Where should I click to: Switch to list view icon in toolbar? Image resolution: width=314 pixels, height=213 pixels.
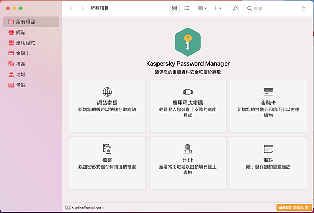(x=187, y=8)
